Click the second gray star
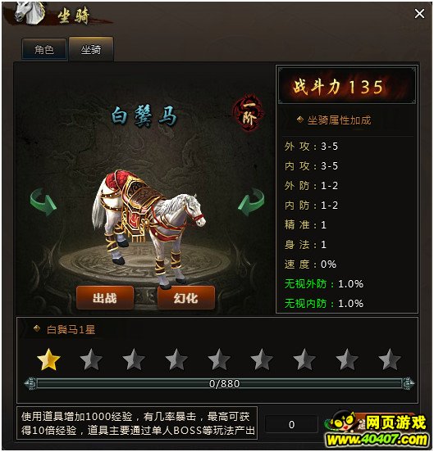 (91, 359)
